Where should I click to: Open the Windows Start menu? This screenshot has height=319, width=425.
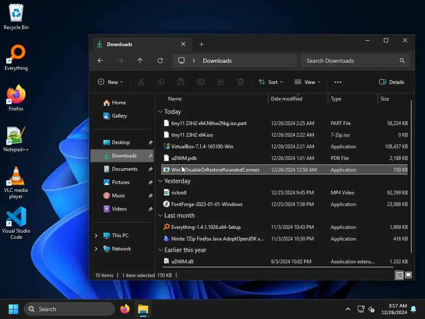(13, 309)
